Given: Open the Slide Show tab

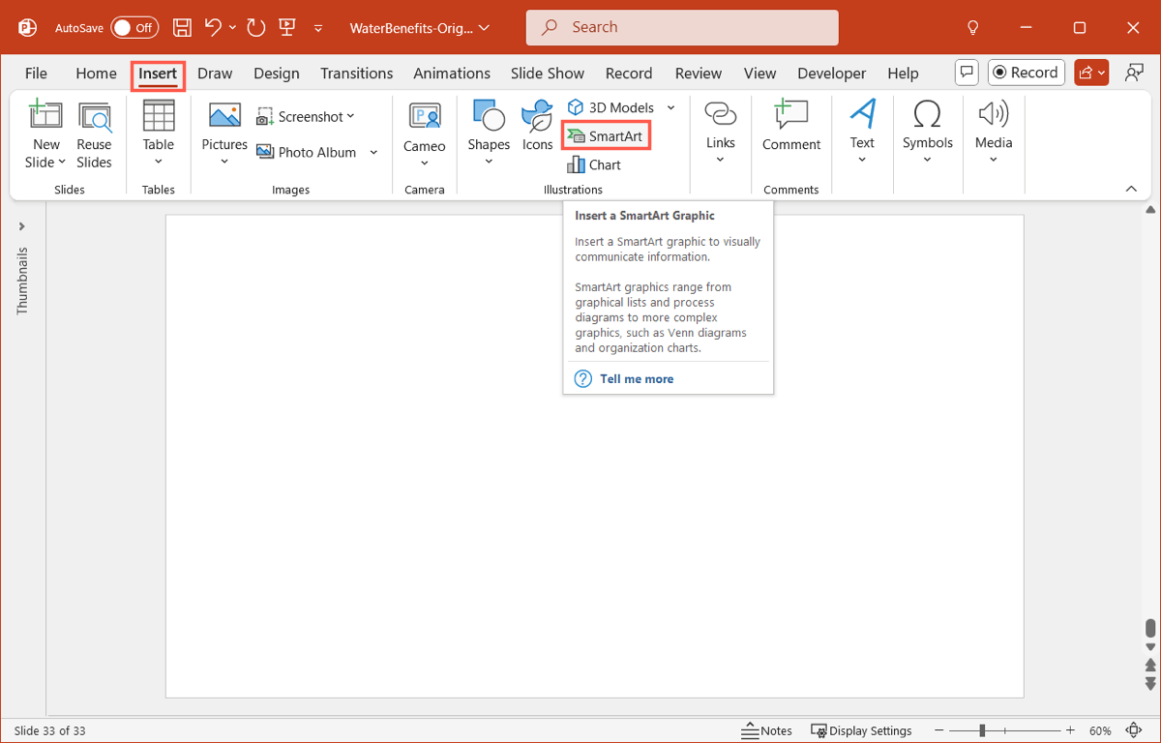Looking at the screenshot, I should click(548, 73).
